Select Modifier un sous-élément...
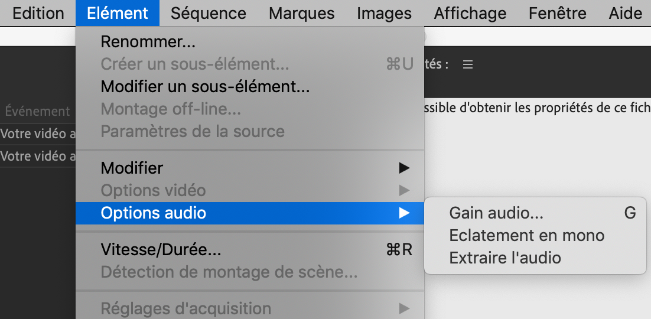The image size is (651, 319). 206,87
